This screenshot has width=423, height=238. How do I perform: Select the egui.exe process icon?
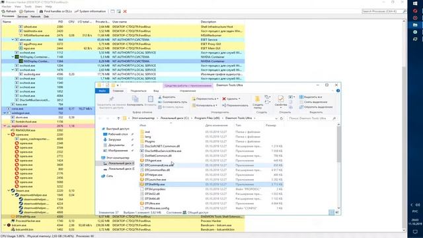pos(20,48)
